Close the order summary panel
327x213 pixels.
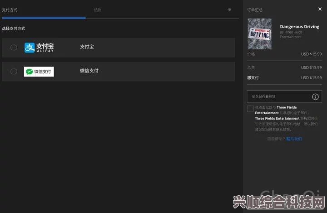tap(320, 9)
